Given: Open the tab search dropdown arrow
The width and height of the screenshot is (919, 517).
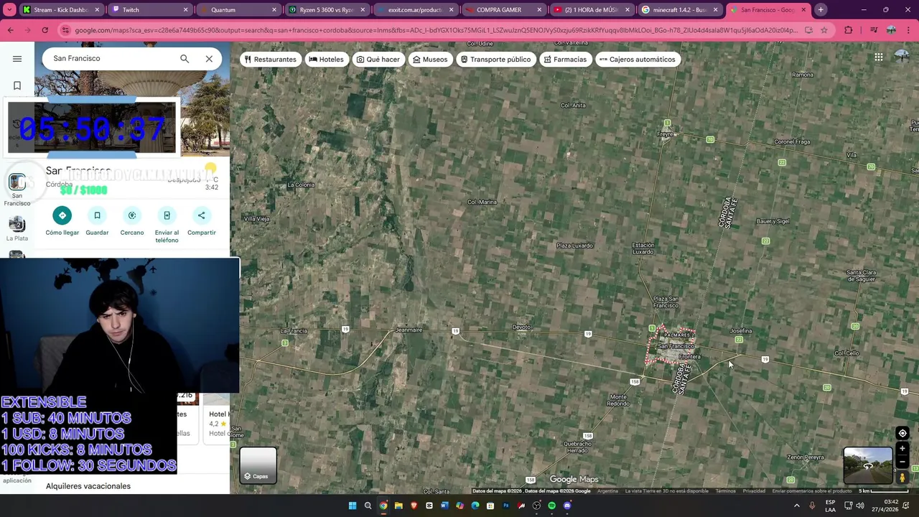Looking at the screenshot, I should (9, 10).
